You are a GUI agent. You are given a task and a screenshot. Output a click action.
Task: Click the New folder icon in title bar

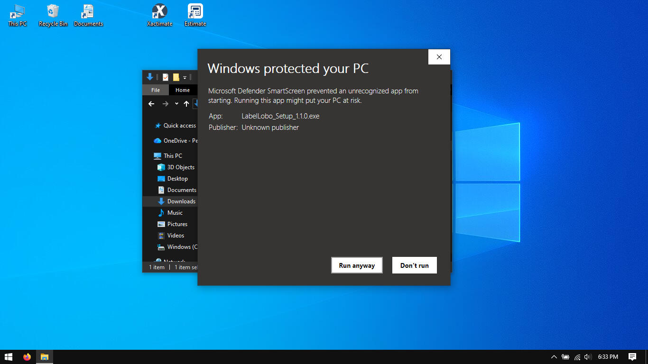176,77
